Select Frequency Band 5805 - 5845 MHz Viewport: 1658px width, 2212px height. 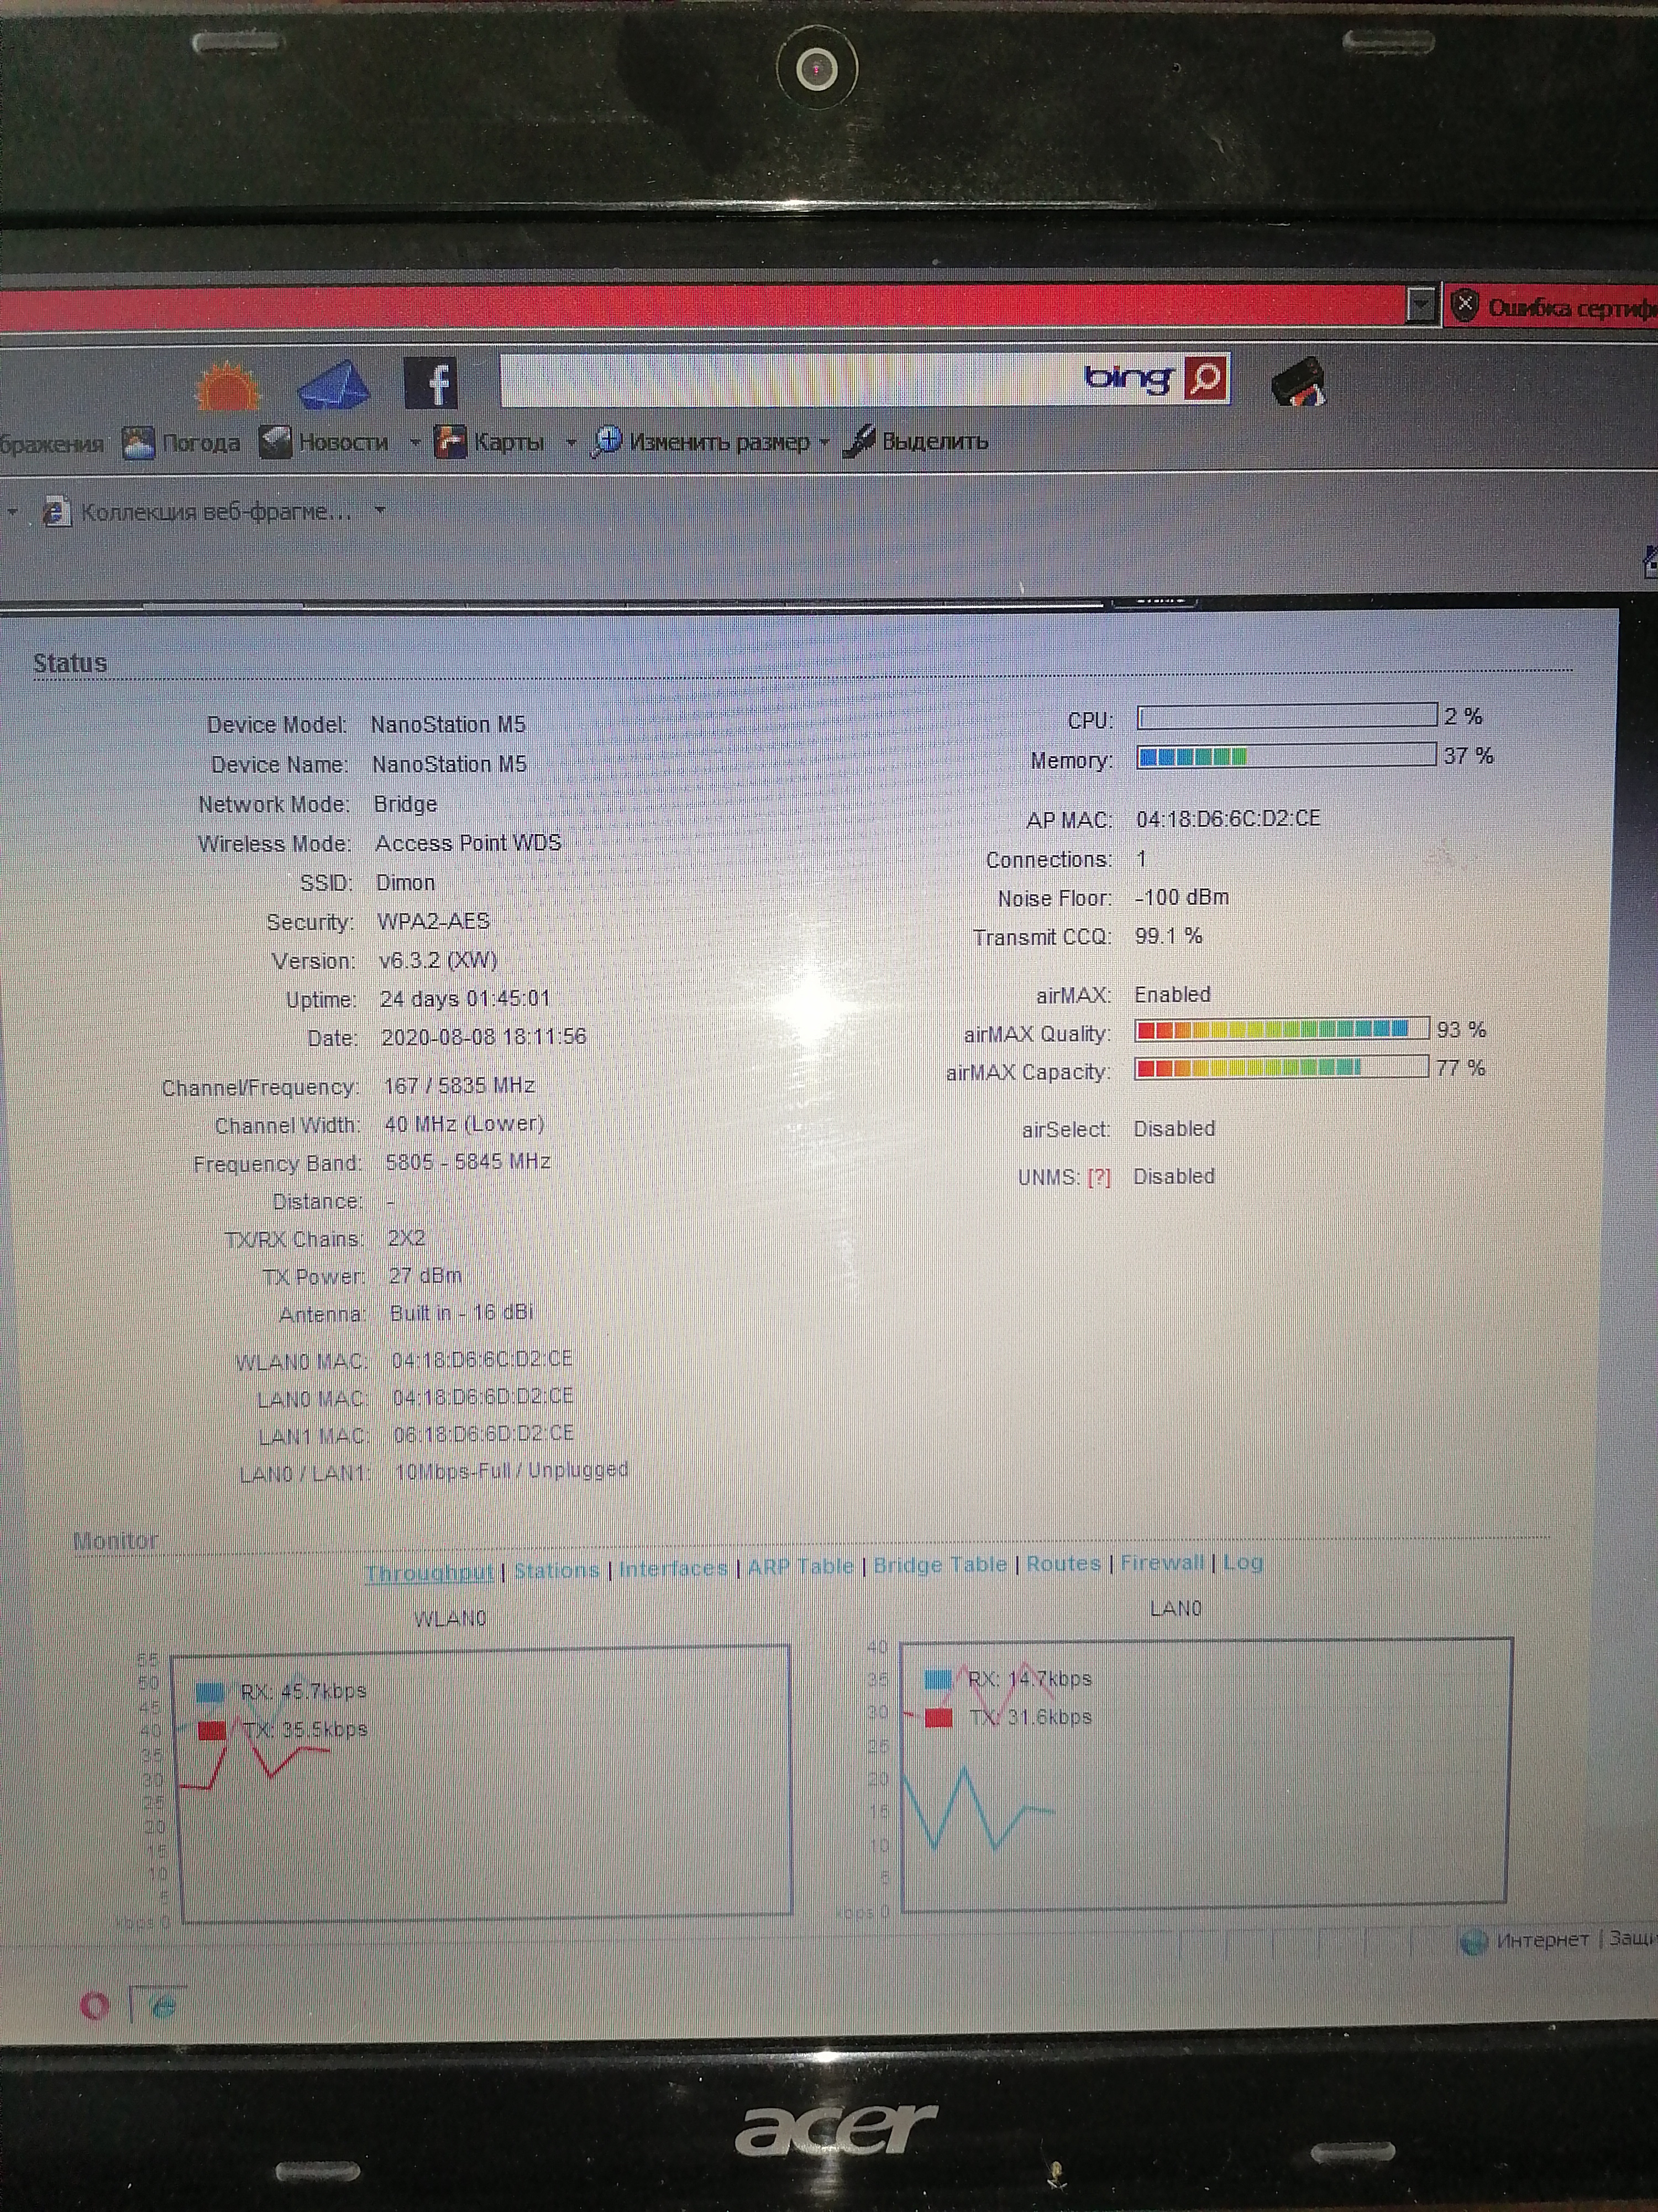pyautogui.click(x=468, y=1162)
